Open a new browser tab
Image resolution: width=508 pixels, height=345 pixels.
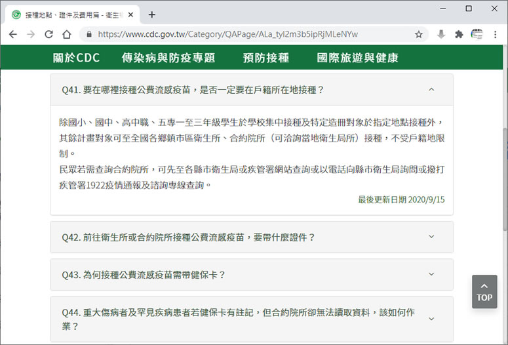151,14
